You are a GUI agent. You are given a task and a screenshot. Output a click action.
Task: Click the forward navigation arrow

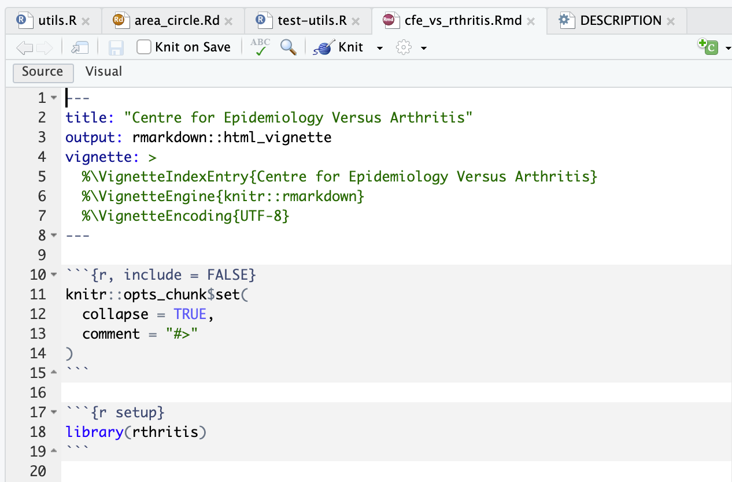[45, 47]
